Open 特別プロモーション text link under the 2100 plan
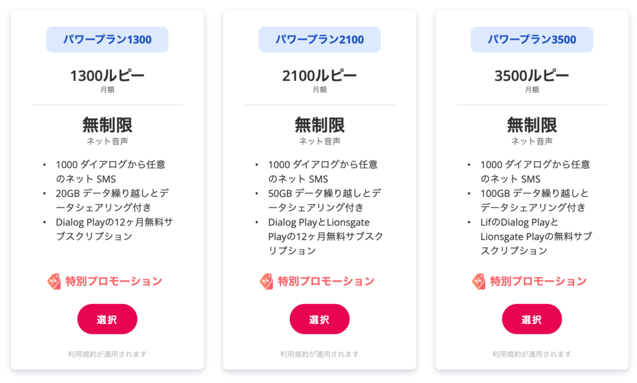 326,281
